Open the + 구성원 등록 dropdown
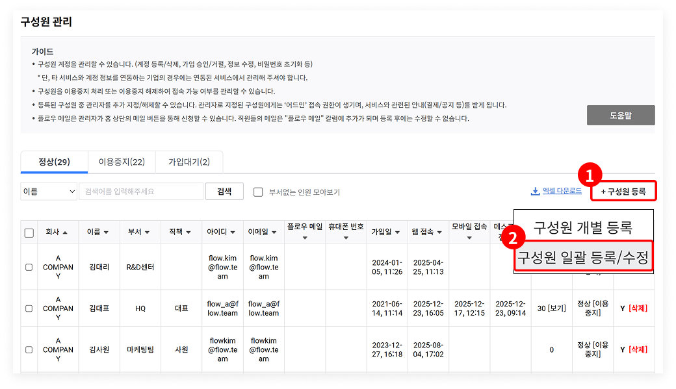This screenshot has height=389, width=676. [623, 192]
